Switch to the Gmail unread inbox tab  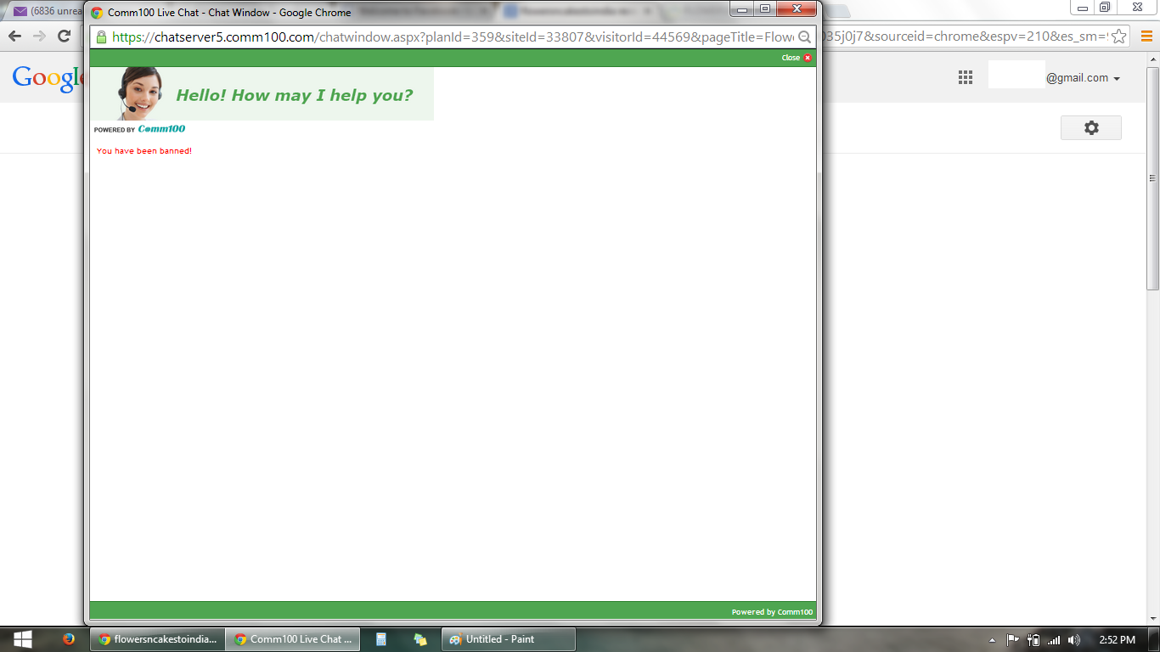[x=47, y=11]
